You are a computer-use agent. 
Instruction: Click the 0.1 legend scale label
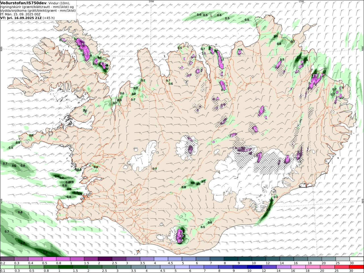[x=3, y=271]
